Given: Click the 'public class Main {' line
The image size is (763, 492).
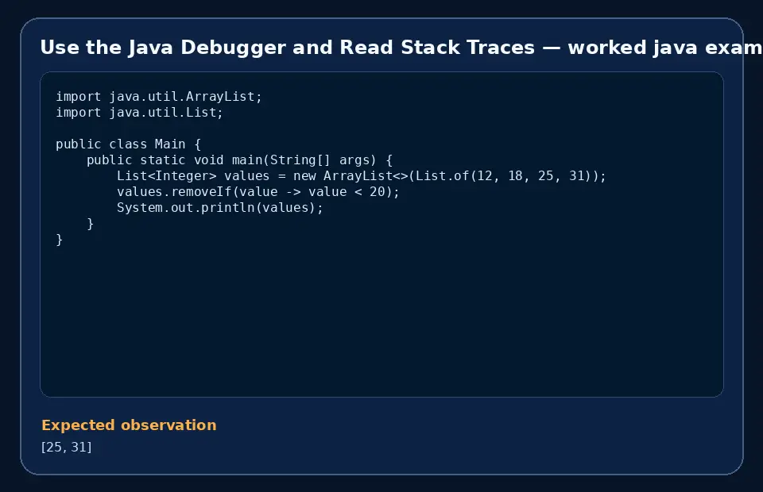Looking at the screenshot, I should point(129,144).
